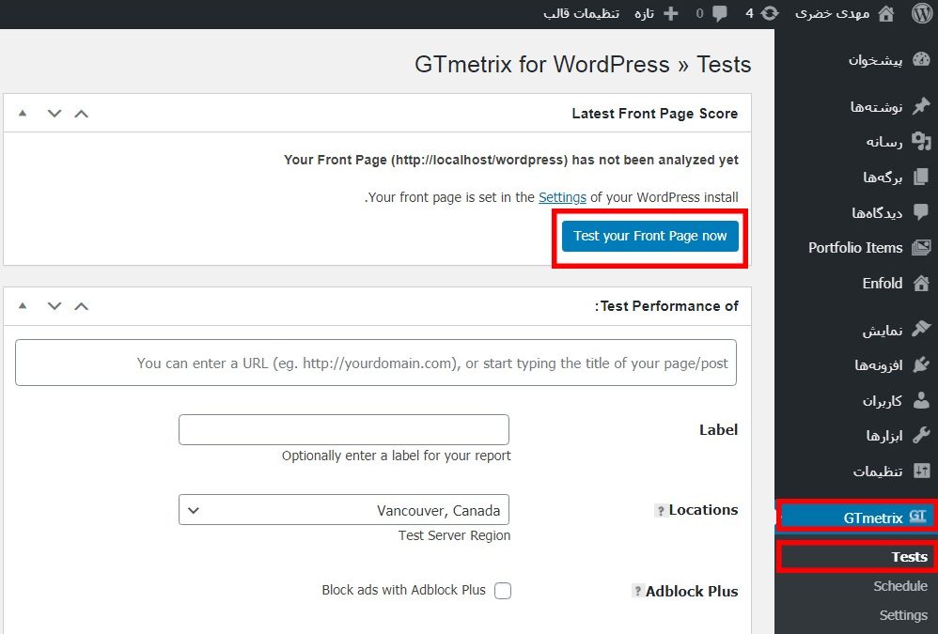This screenshot has width=938, height=634.
Task: Open افزونه‌ها plugins menu label
Action: tap(879, 365)
